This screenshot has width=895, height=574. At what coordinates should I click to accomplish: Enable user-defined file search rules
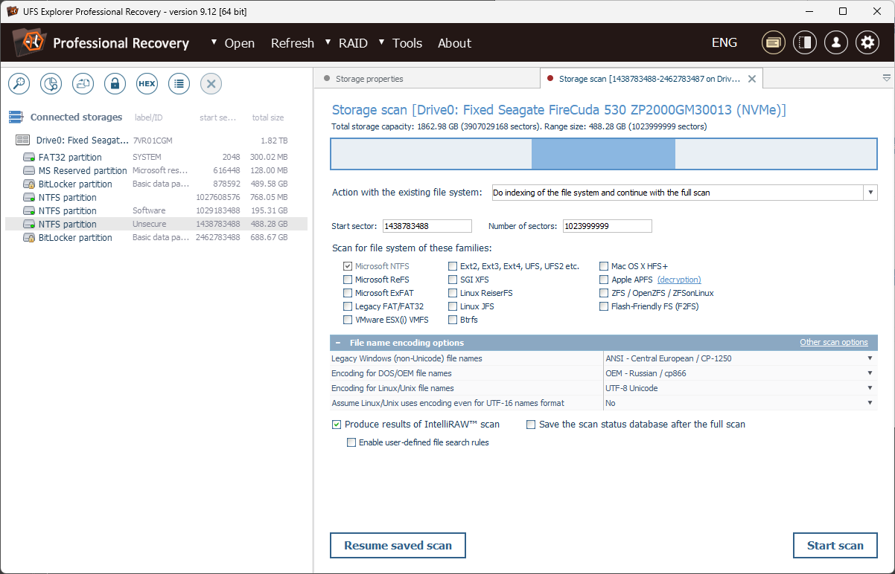(351, 442)
